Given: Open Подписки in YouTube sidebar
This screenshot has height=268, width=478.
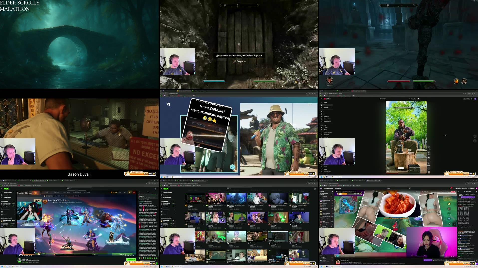Looking at the screenshot, I should (x=325, y=107).
